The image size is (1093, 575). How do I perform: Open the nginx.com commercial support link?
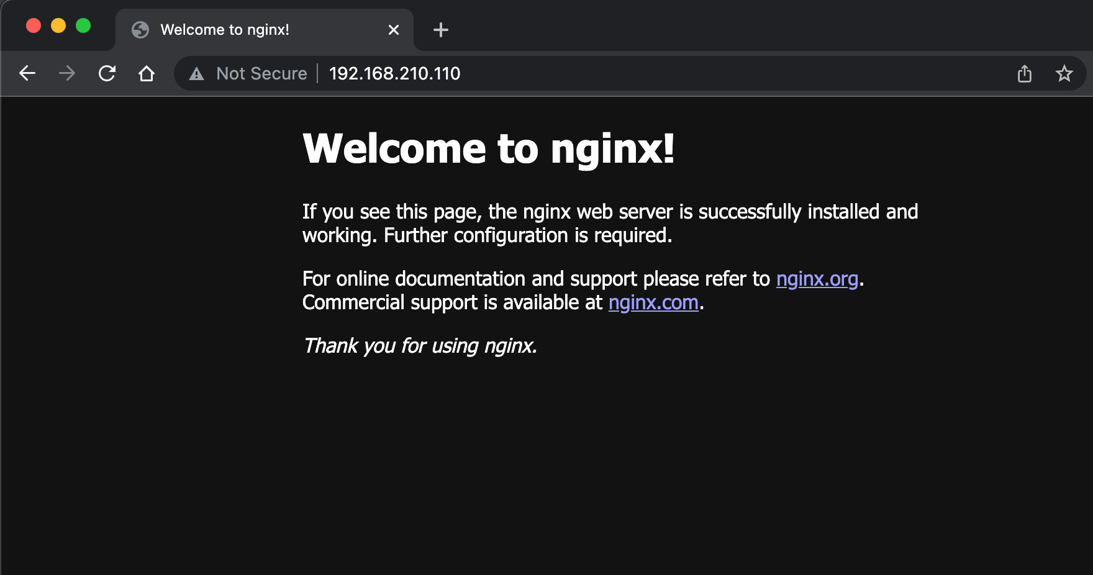(653, 302)
